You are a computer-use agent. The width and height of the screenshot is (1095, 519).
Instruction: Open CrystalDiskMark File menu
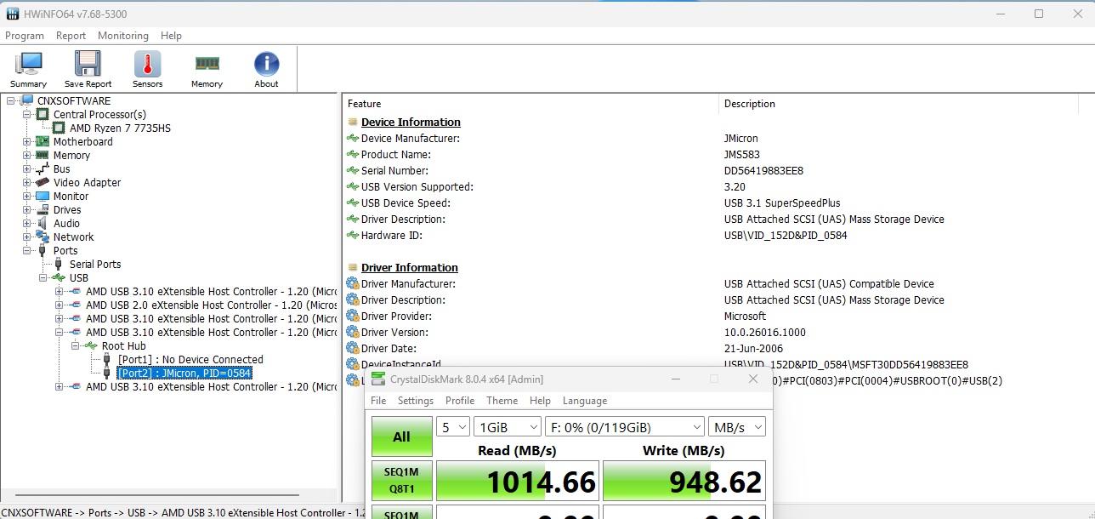[x=378, y=401]
